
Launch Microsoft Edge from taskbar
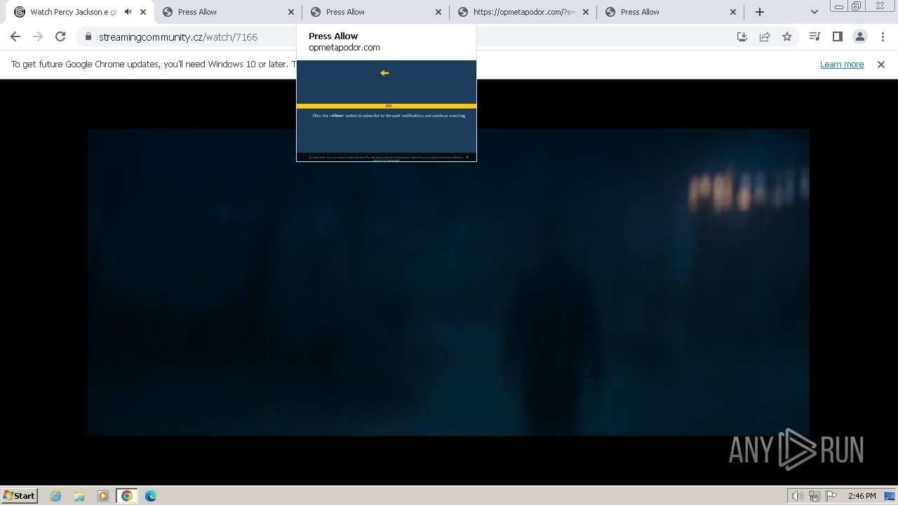point(151,496)
